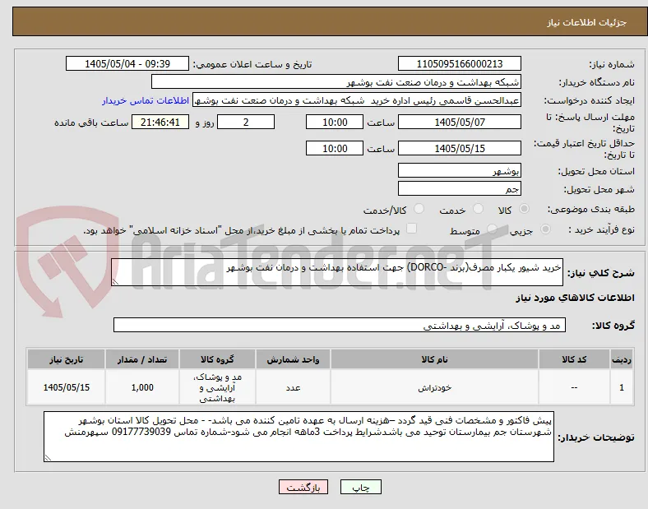Click the goods group field مد و پوشاک
The image size is (648, 509).
click(x=340, y=325)
